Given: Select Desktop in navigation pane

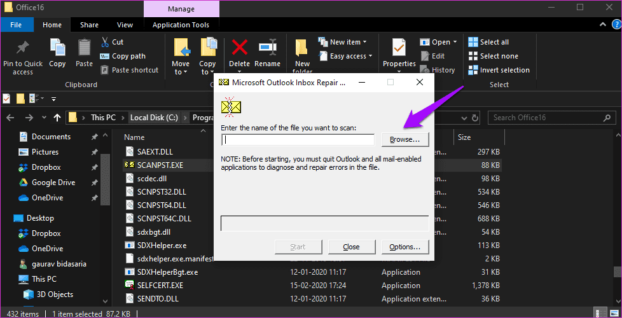Looking at the screenshot, I should pyautogui.click(x=40, y=218).
